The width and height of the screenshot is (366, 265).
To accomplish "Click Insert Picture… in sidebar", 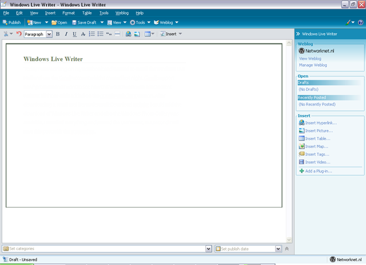I will pos(316,131).
